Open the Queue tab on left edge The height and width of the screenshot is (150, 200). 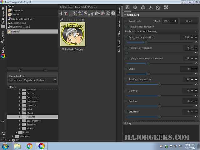coord(3,37)
